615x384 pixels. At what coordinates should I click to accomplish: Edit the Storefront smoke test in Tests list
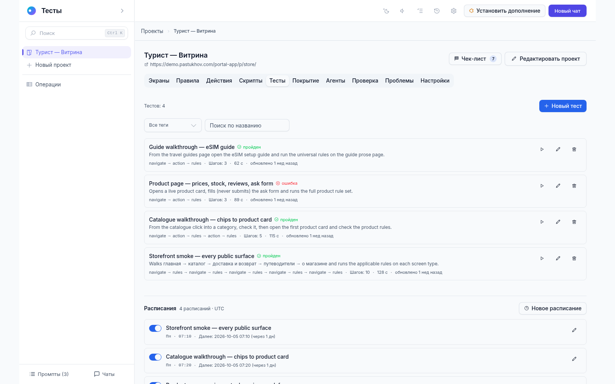(x=558, y=258)
